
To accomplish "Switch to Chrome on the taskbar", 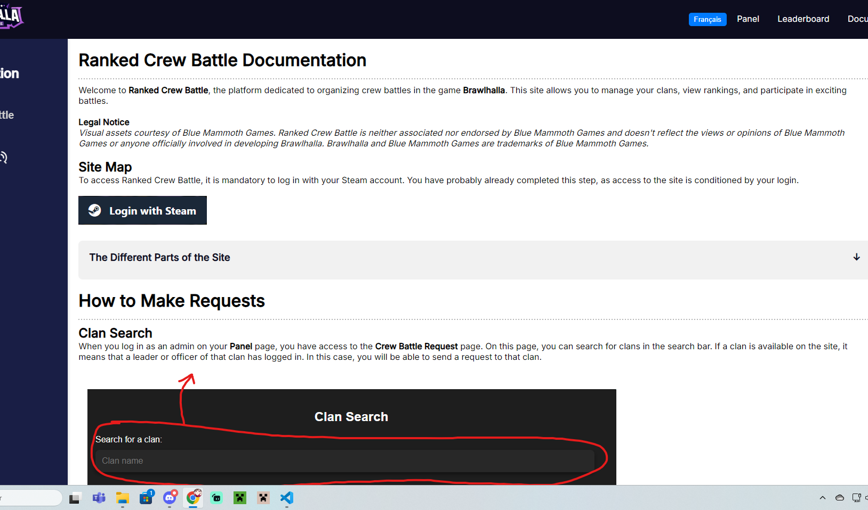I will tap(193, 498).
